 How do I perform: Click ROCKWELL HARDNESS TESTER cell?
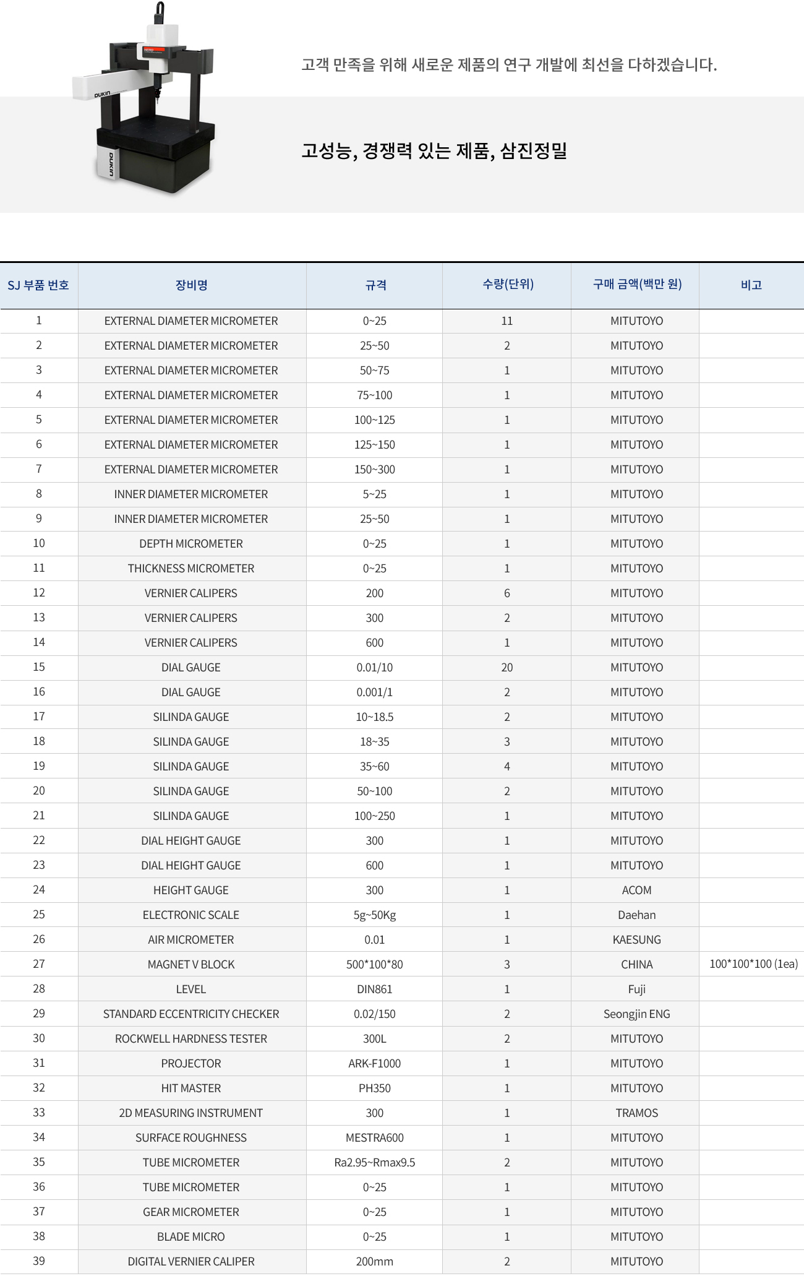tap(191, 1039)
